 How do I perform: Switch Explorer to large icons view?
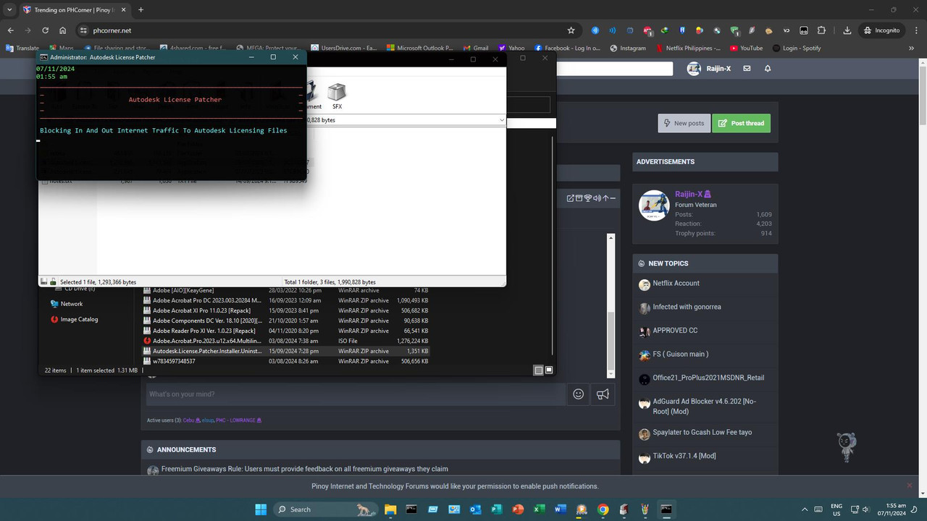tap(549, 370)
